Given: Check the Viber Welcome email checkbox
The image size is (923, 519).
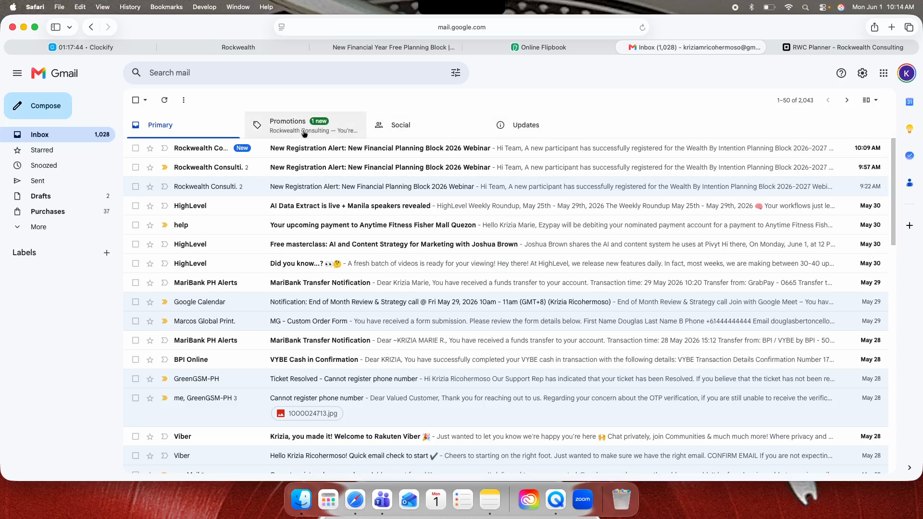Looking at the screenshot, I should coord(136,436).
